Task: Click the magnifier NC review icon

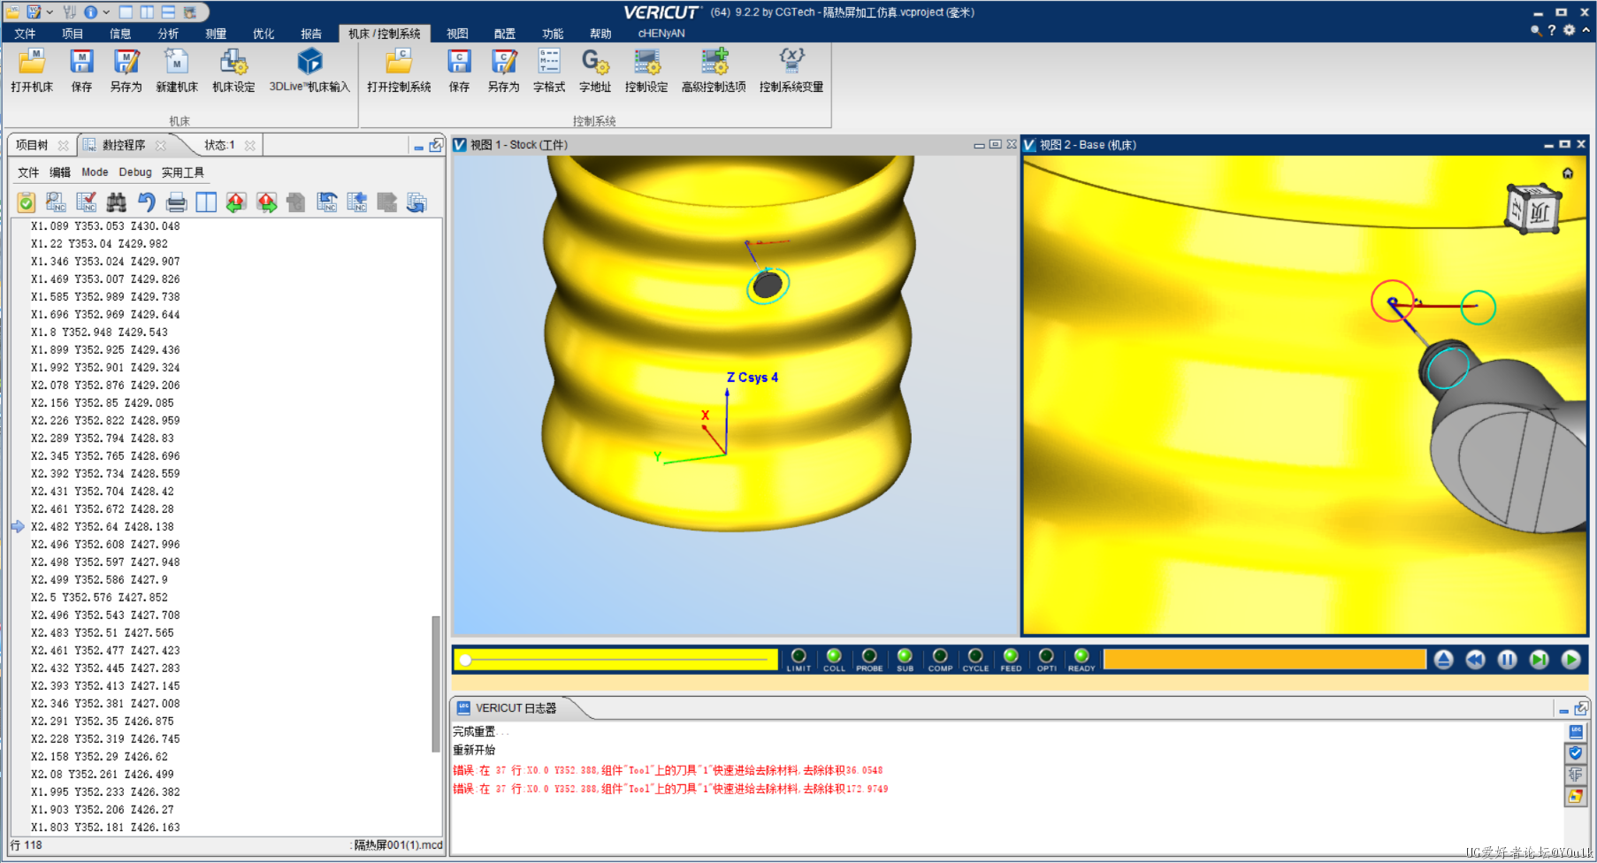Action: (x=56, y=202)
